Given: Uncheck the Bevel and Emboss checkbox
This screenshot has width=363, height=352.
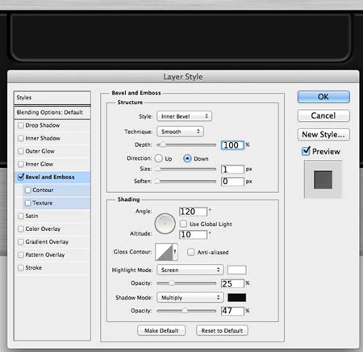Looking at the screenshot, I should 21,177.
